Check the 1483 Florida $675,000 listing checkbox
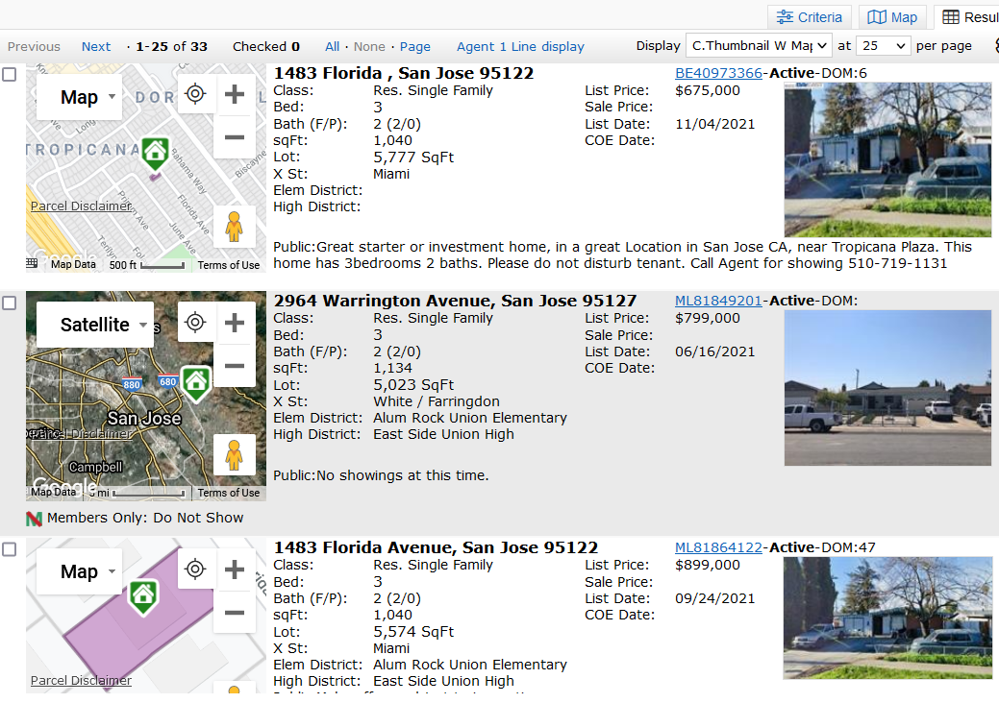 point(10,75)
